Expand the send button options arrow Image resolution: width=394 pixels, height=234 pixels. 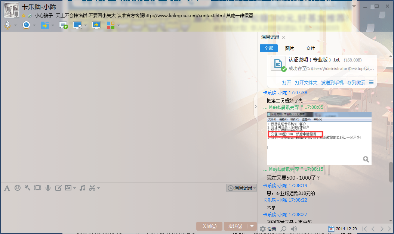pyautogui.click(x=253, y=226)
